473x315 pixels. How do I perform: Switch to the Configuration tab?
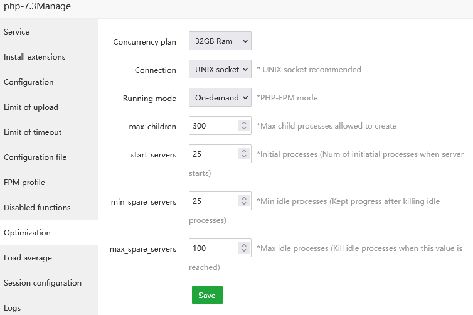pyautogui.click(x=29, y=82)
